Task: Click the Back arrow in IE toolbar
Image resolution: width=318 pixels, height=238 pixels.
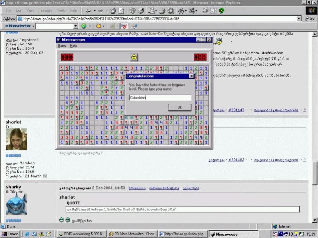Action: [88, 10]
